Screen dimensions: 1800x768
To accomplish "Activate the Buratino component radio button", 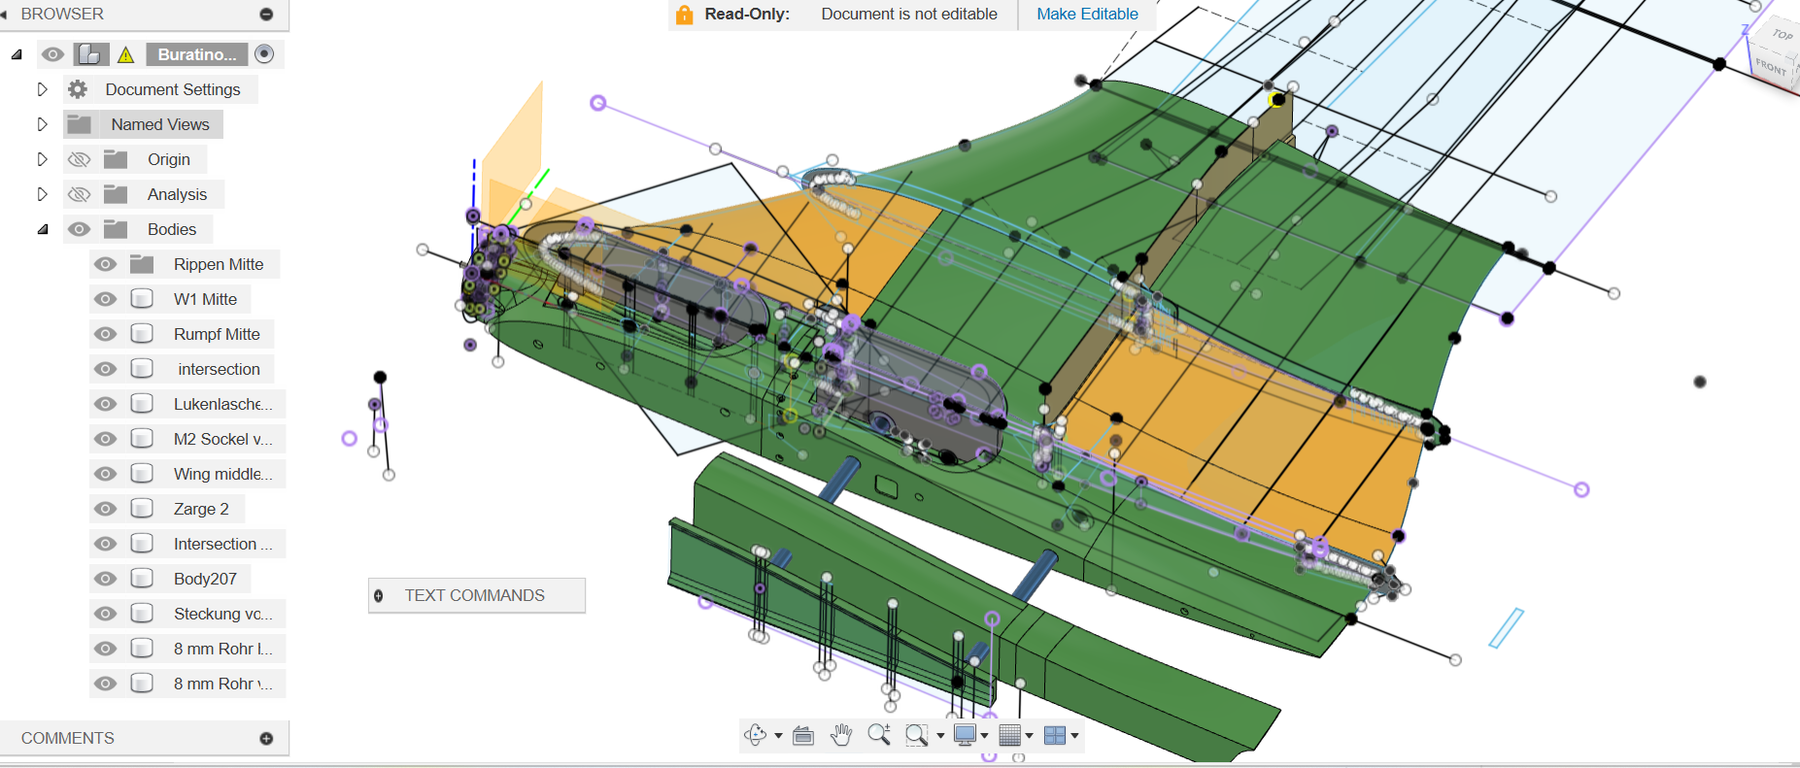I will (x=264, y=54).
